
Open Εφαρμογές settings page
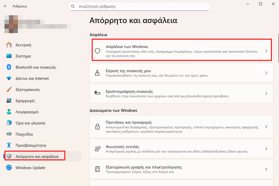25,101
